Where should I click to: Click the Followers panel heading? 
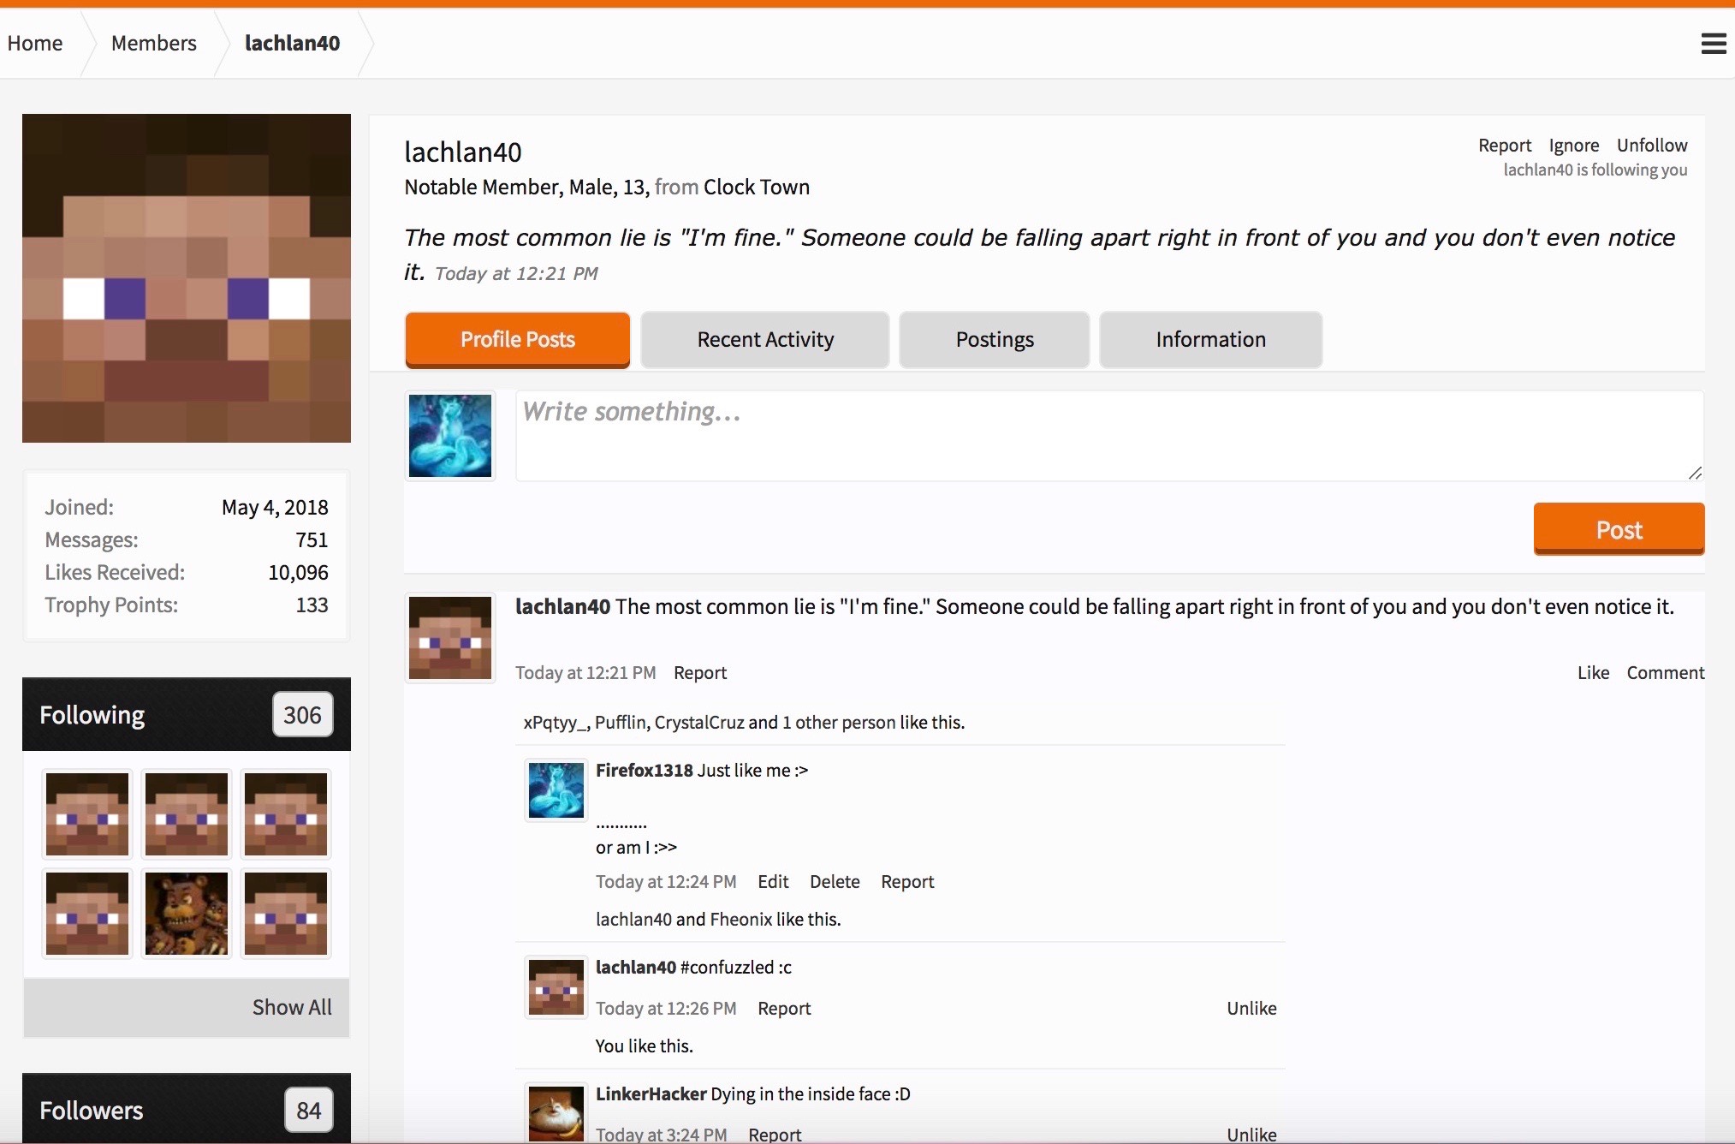tap(92, 1111)
